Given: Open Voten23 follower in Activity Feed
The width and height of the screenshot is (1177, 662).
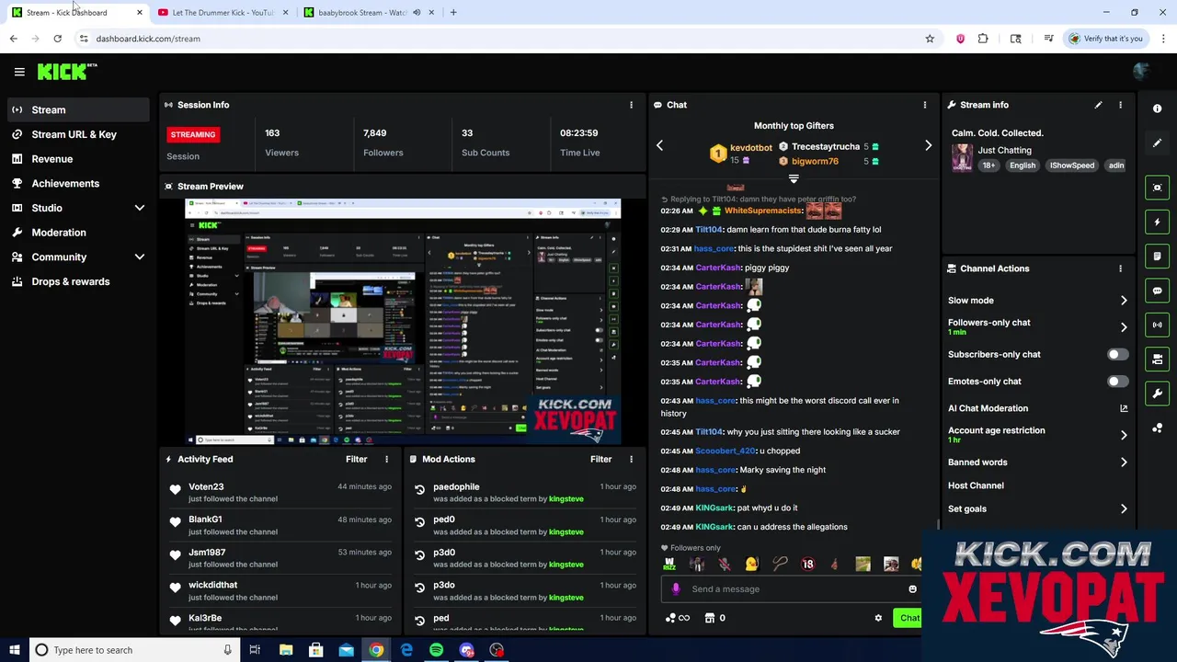Looking at the screenshot, I should pyautogui.click(x=206, y=486).
